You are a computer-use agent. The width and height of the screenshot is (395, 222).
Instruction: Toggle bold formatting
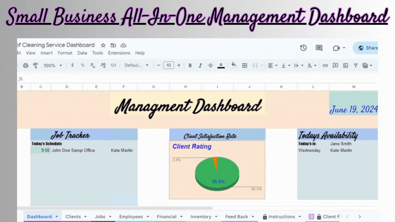pyautogui.click(x=190, y=65)
